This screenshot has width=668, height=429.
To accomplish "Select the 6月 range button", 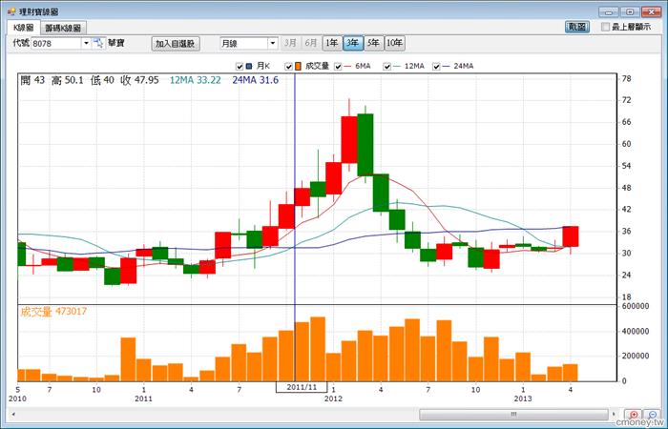I will (x=311, y=43).
